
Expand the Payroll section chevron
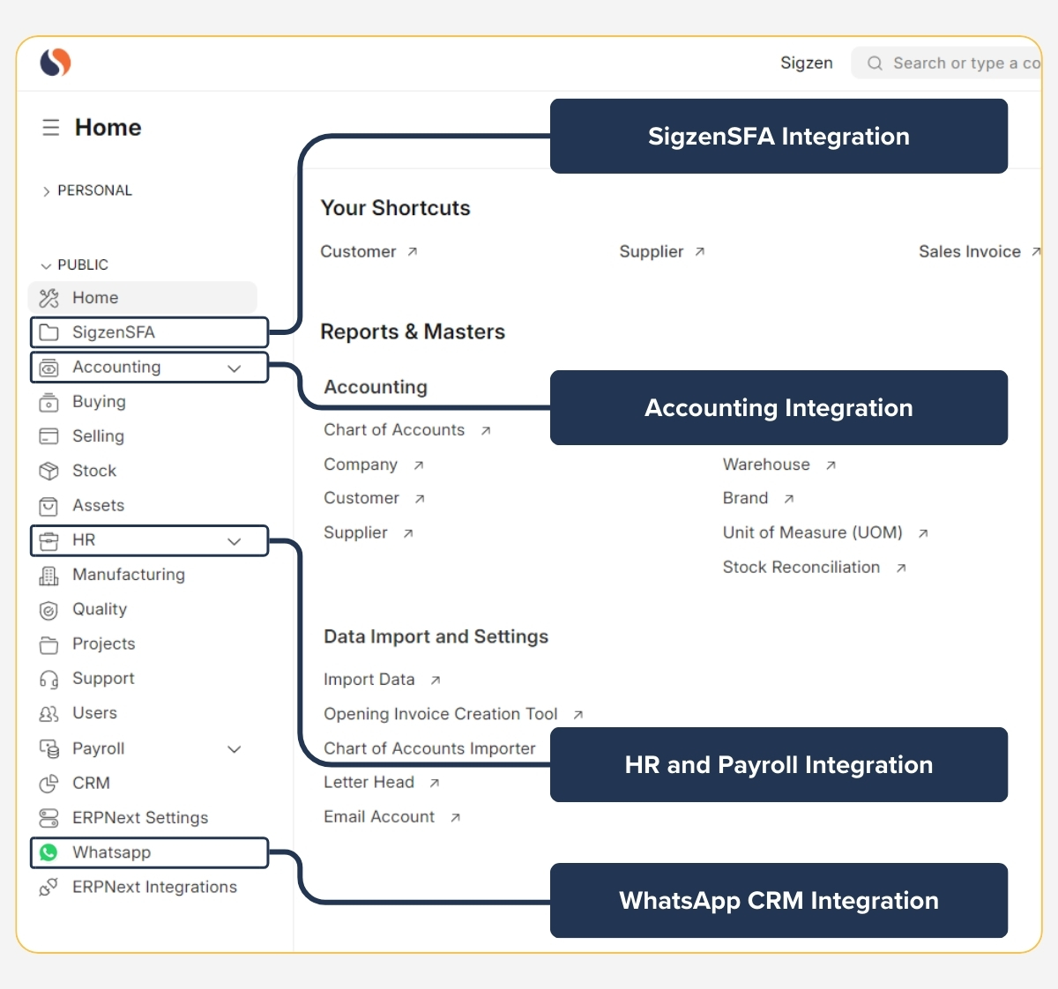[x=235, y=748]
